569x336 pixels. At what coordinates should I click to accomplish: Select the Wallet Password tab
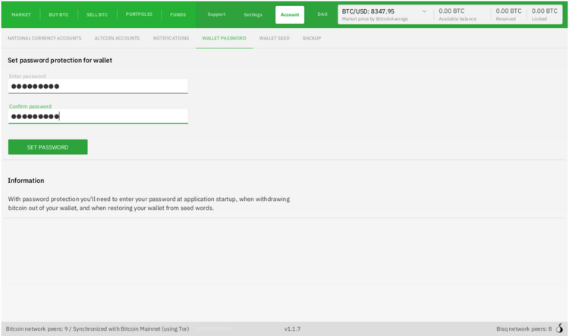click(x=224, y=38)
